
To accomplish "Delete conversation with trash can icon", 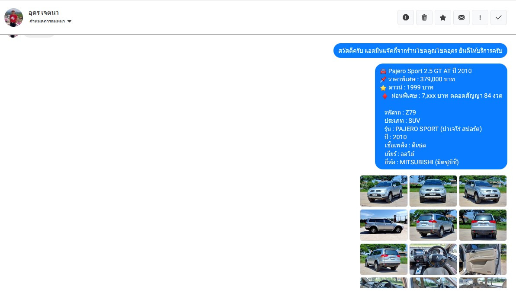I will pos(424,17).
